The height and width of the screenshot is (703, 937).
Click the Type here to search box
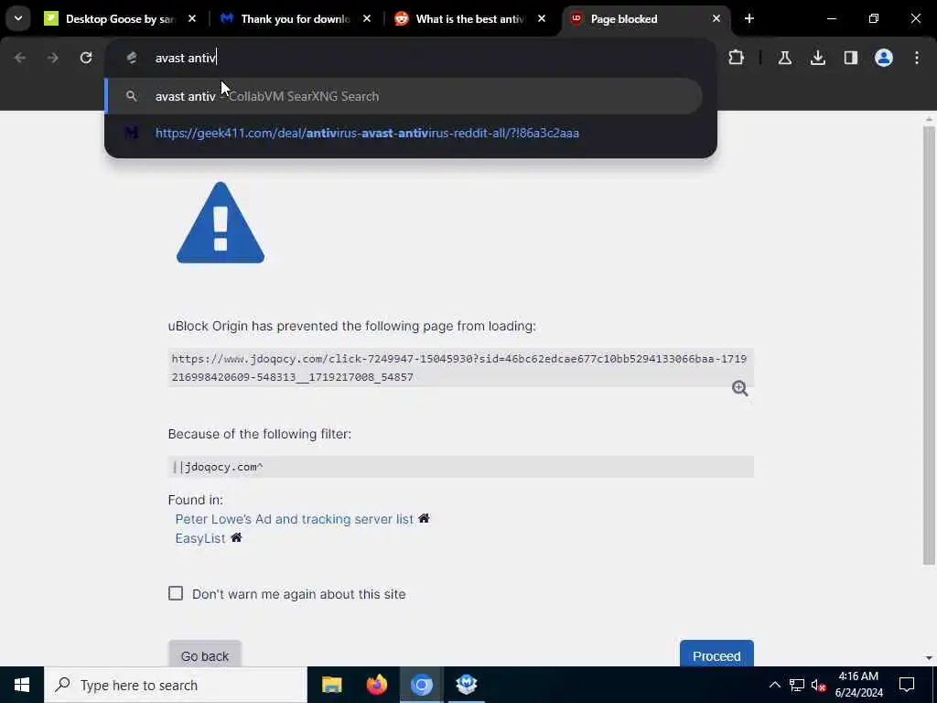coord(176,685)
